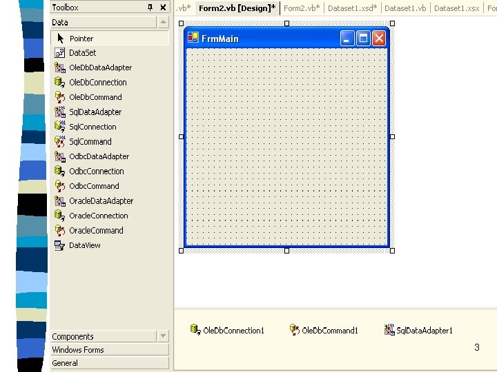Select the OleDbConnection toolbox icon
Viewport: 497px width, 372px height.
coord(59,82)
